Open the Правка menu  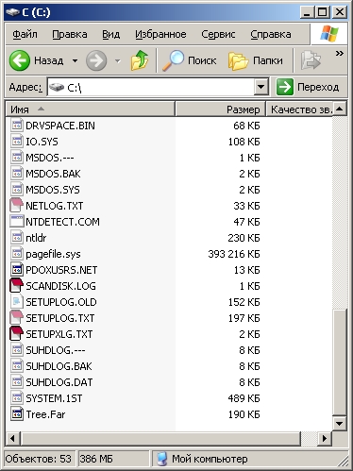(x=70, y=34)
